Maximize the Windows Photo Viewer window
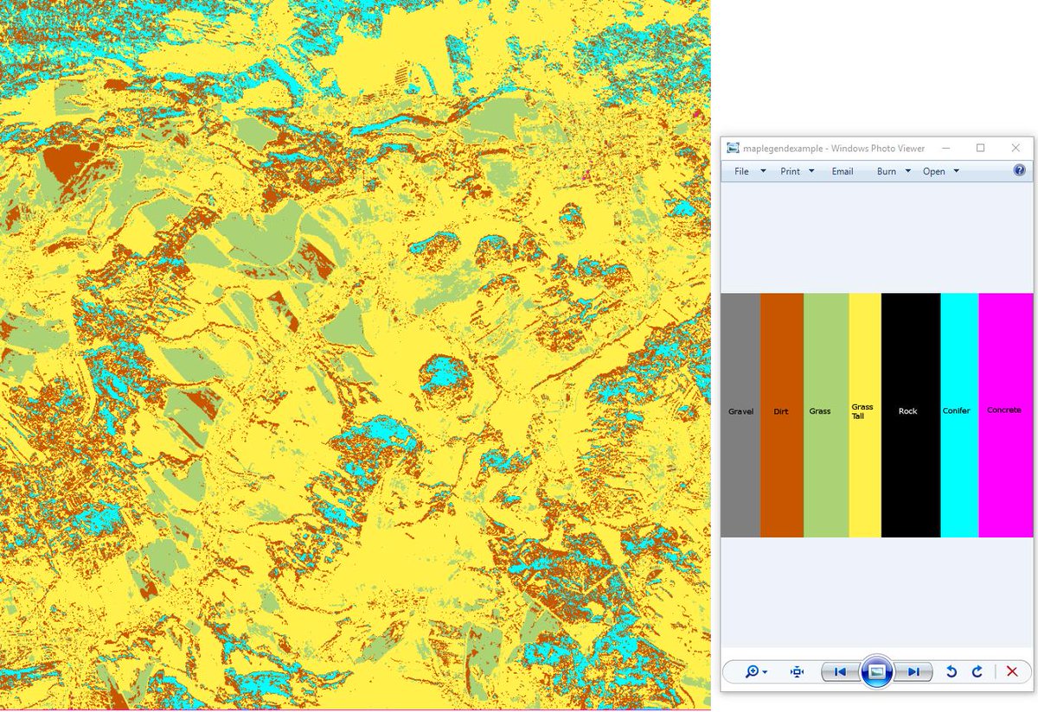Viewport: 1038px width, 712px height. pos(981,148)
